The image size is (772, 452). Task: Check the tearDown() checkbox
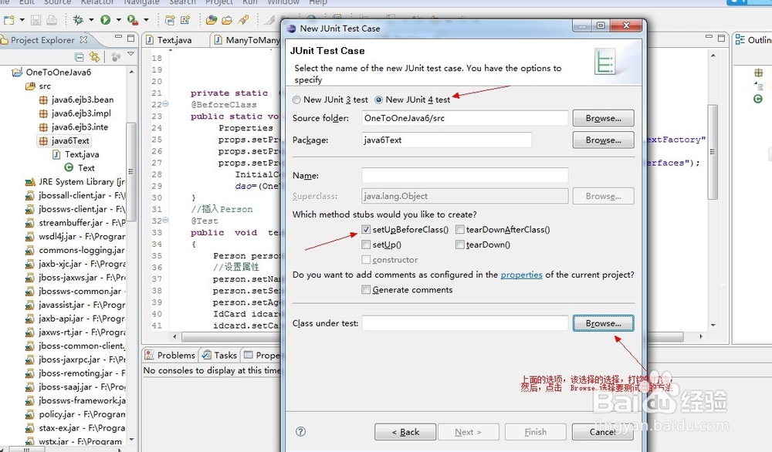[460, 245]
